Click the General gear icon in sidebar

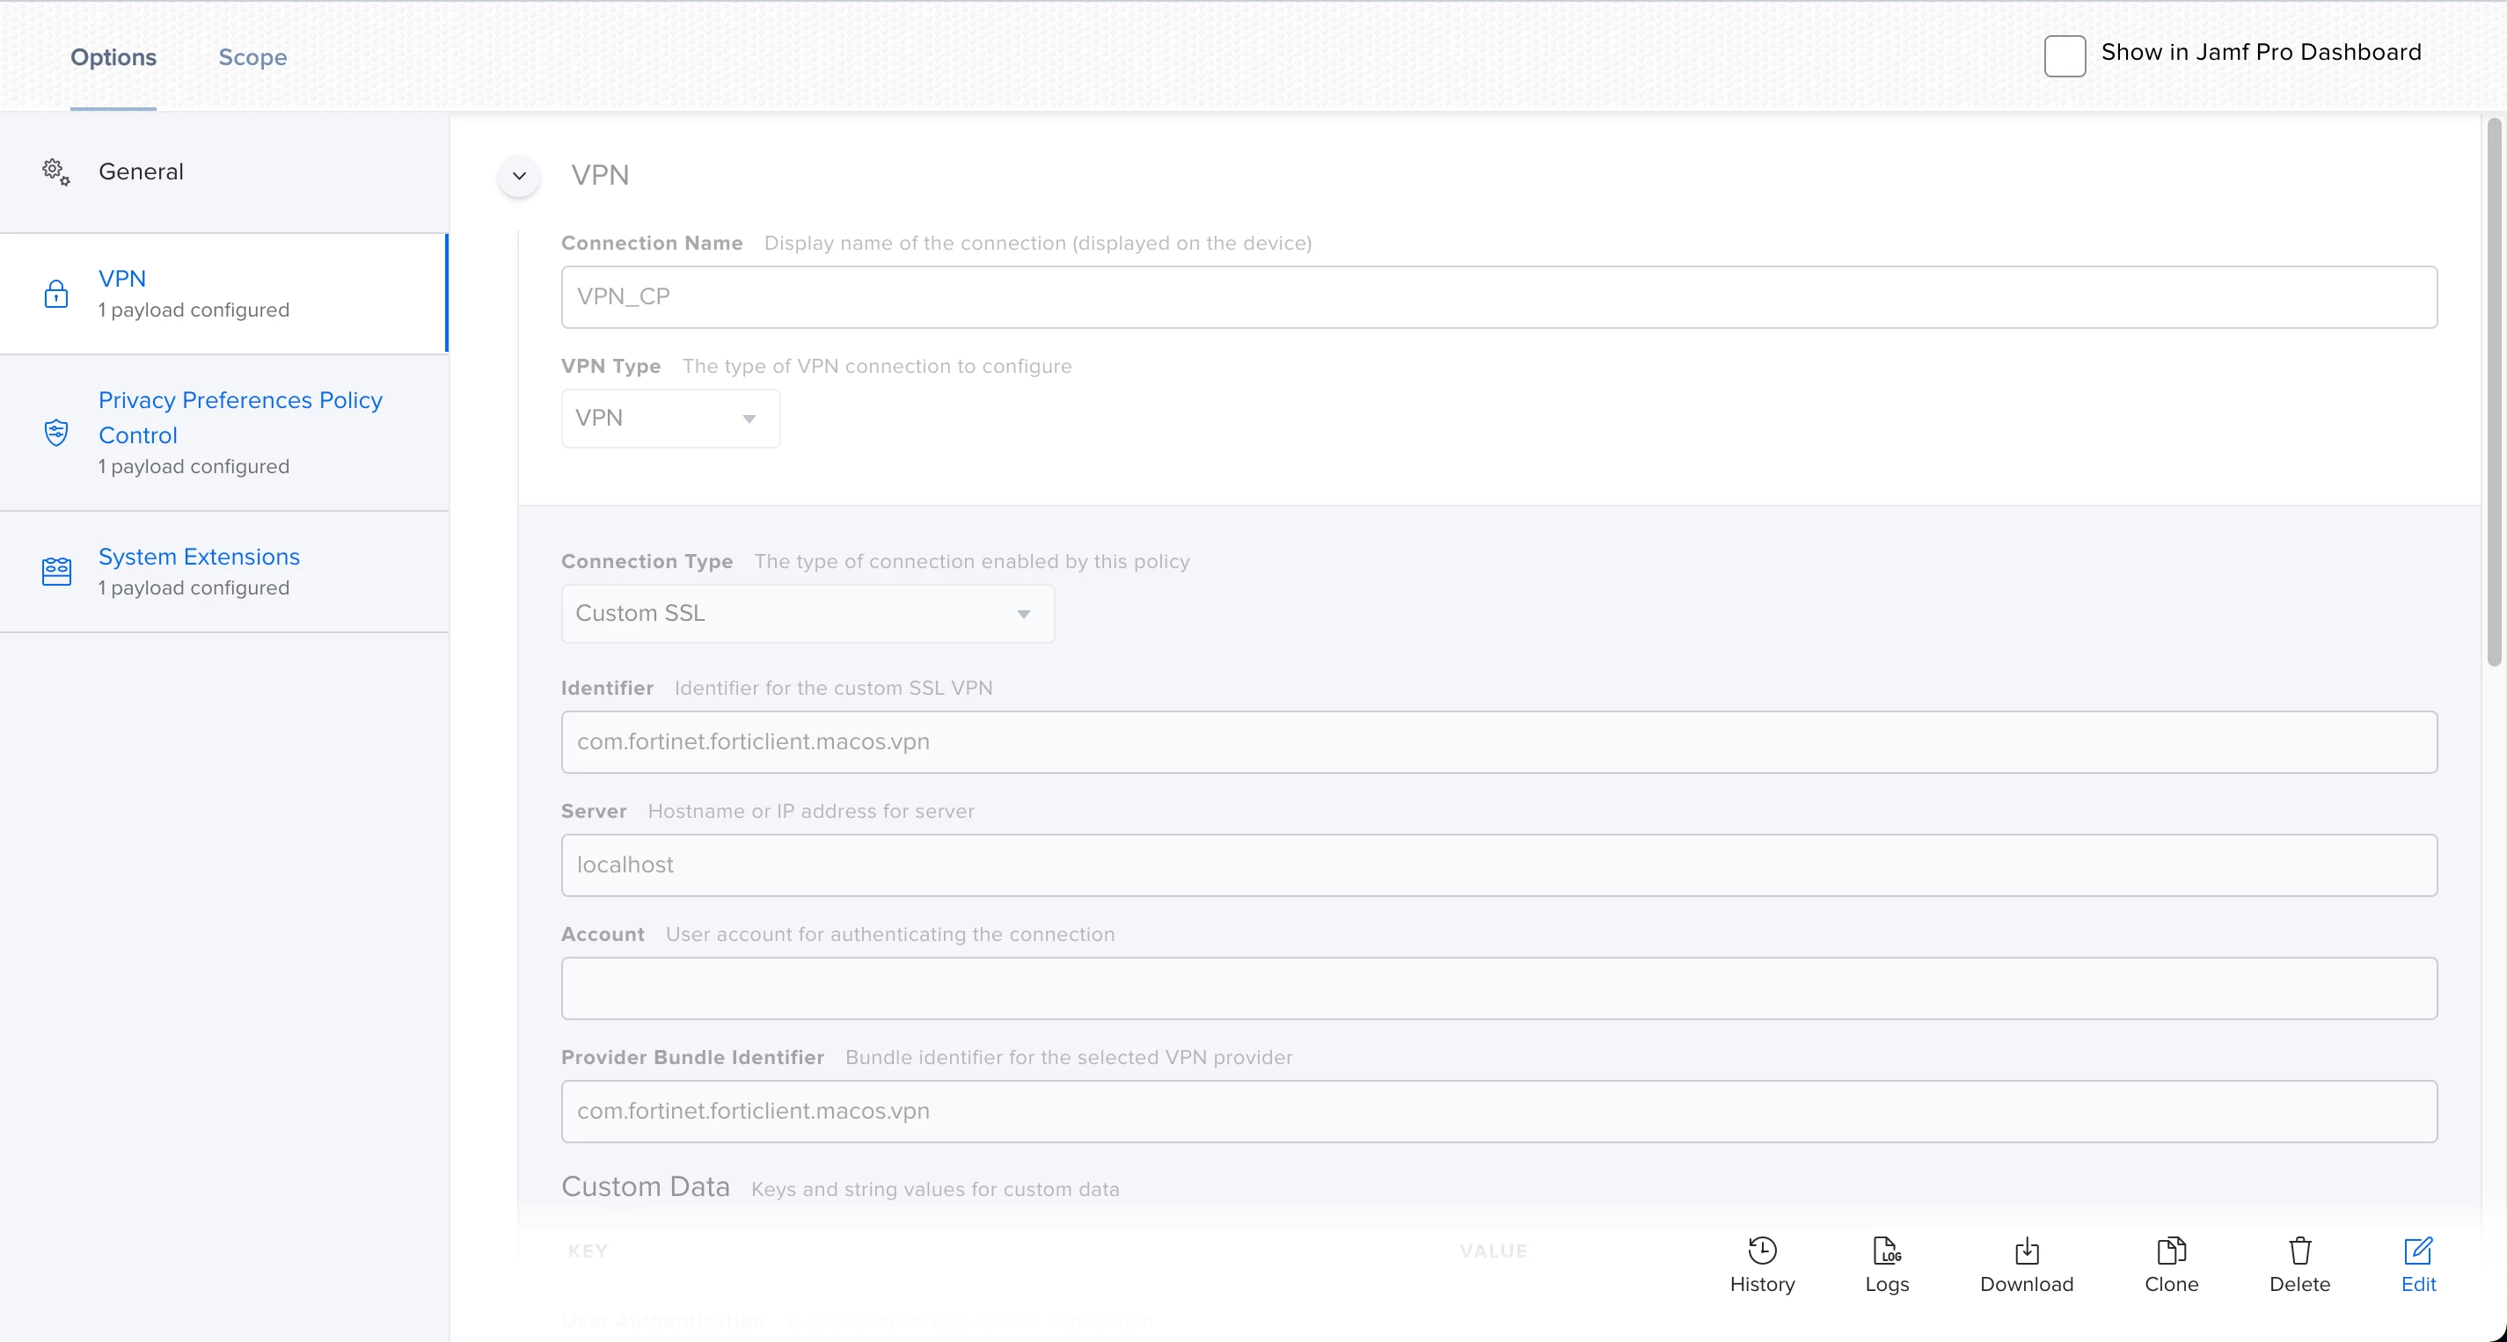[x=55, y=172]
